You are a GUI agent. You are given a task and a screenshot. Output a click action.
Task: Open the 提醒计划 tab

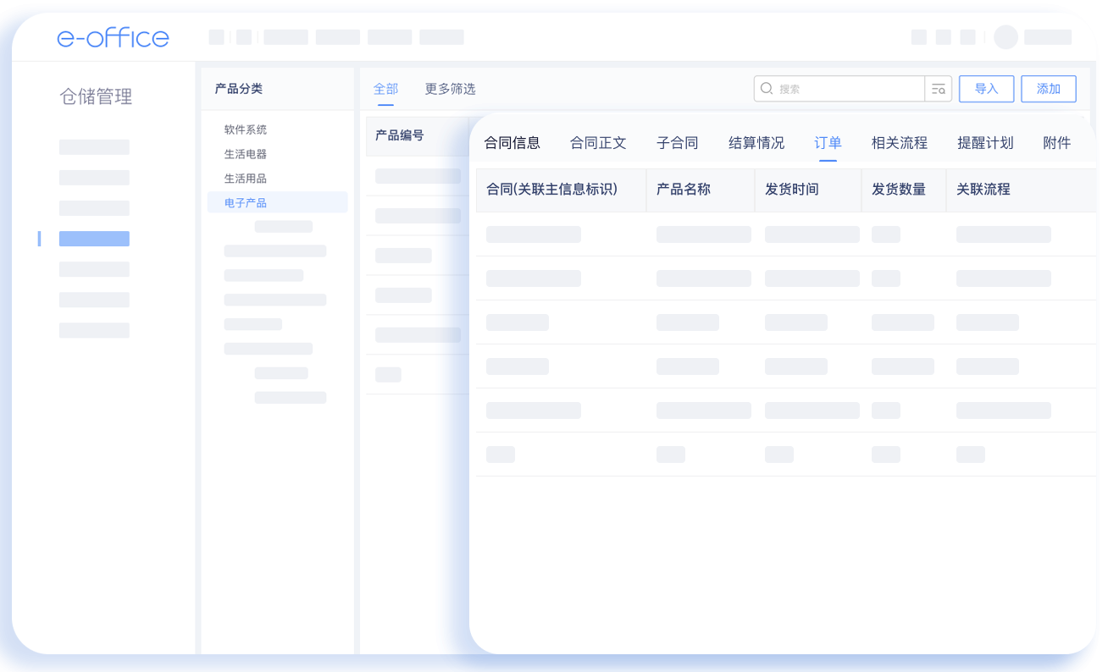coord(985,143)
